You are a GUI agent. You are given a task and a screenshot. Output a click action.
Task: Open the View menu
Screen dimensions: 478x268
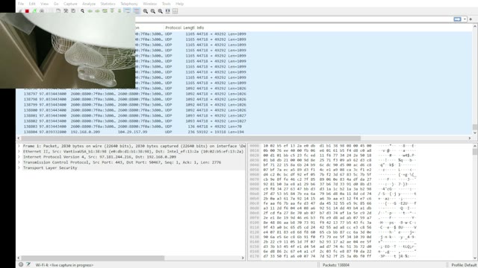[45, 4]
